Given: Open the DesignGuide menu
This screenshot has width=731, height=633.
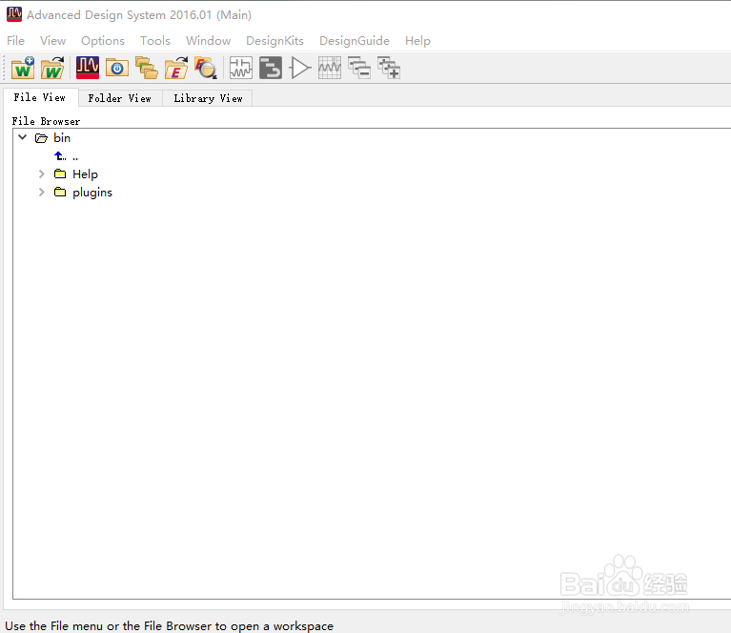Looking at the screenshot, I should pyautogui.click(x=355, y=41).
